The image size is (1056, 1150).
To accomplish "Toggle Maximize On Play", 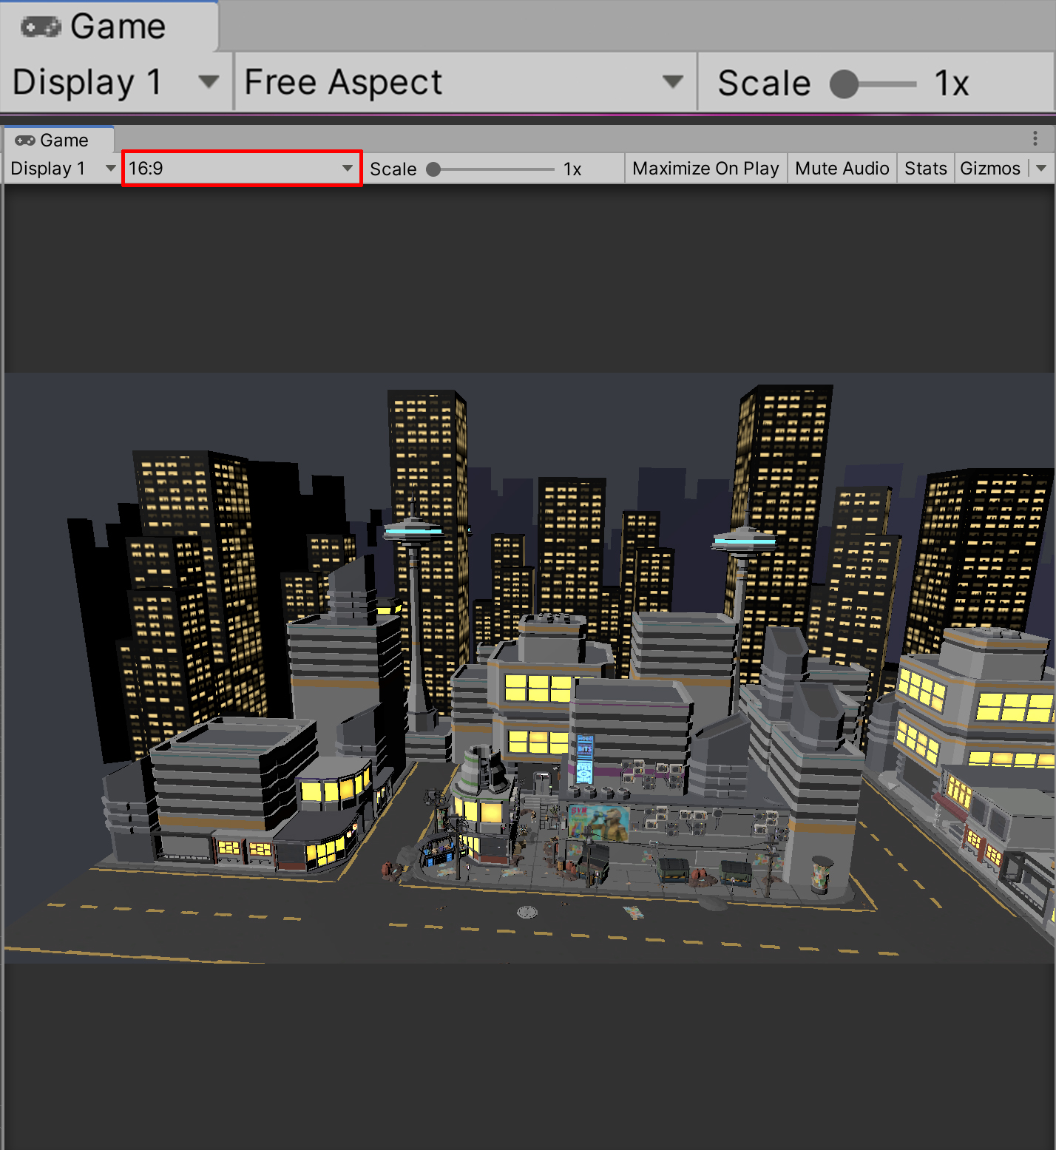I will 705,169.
